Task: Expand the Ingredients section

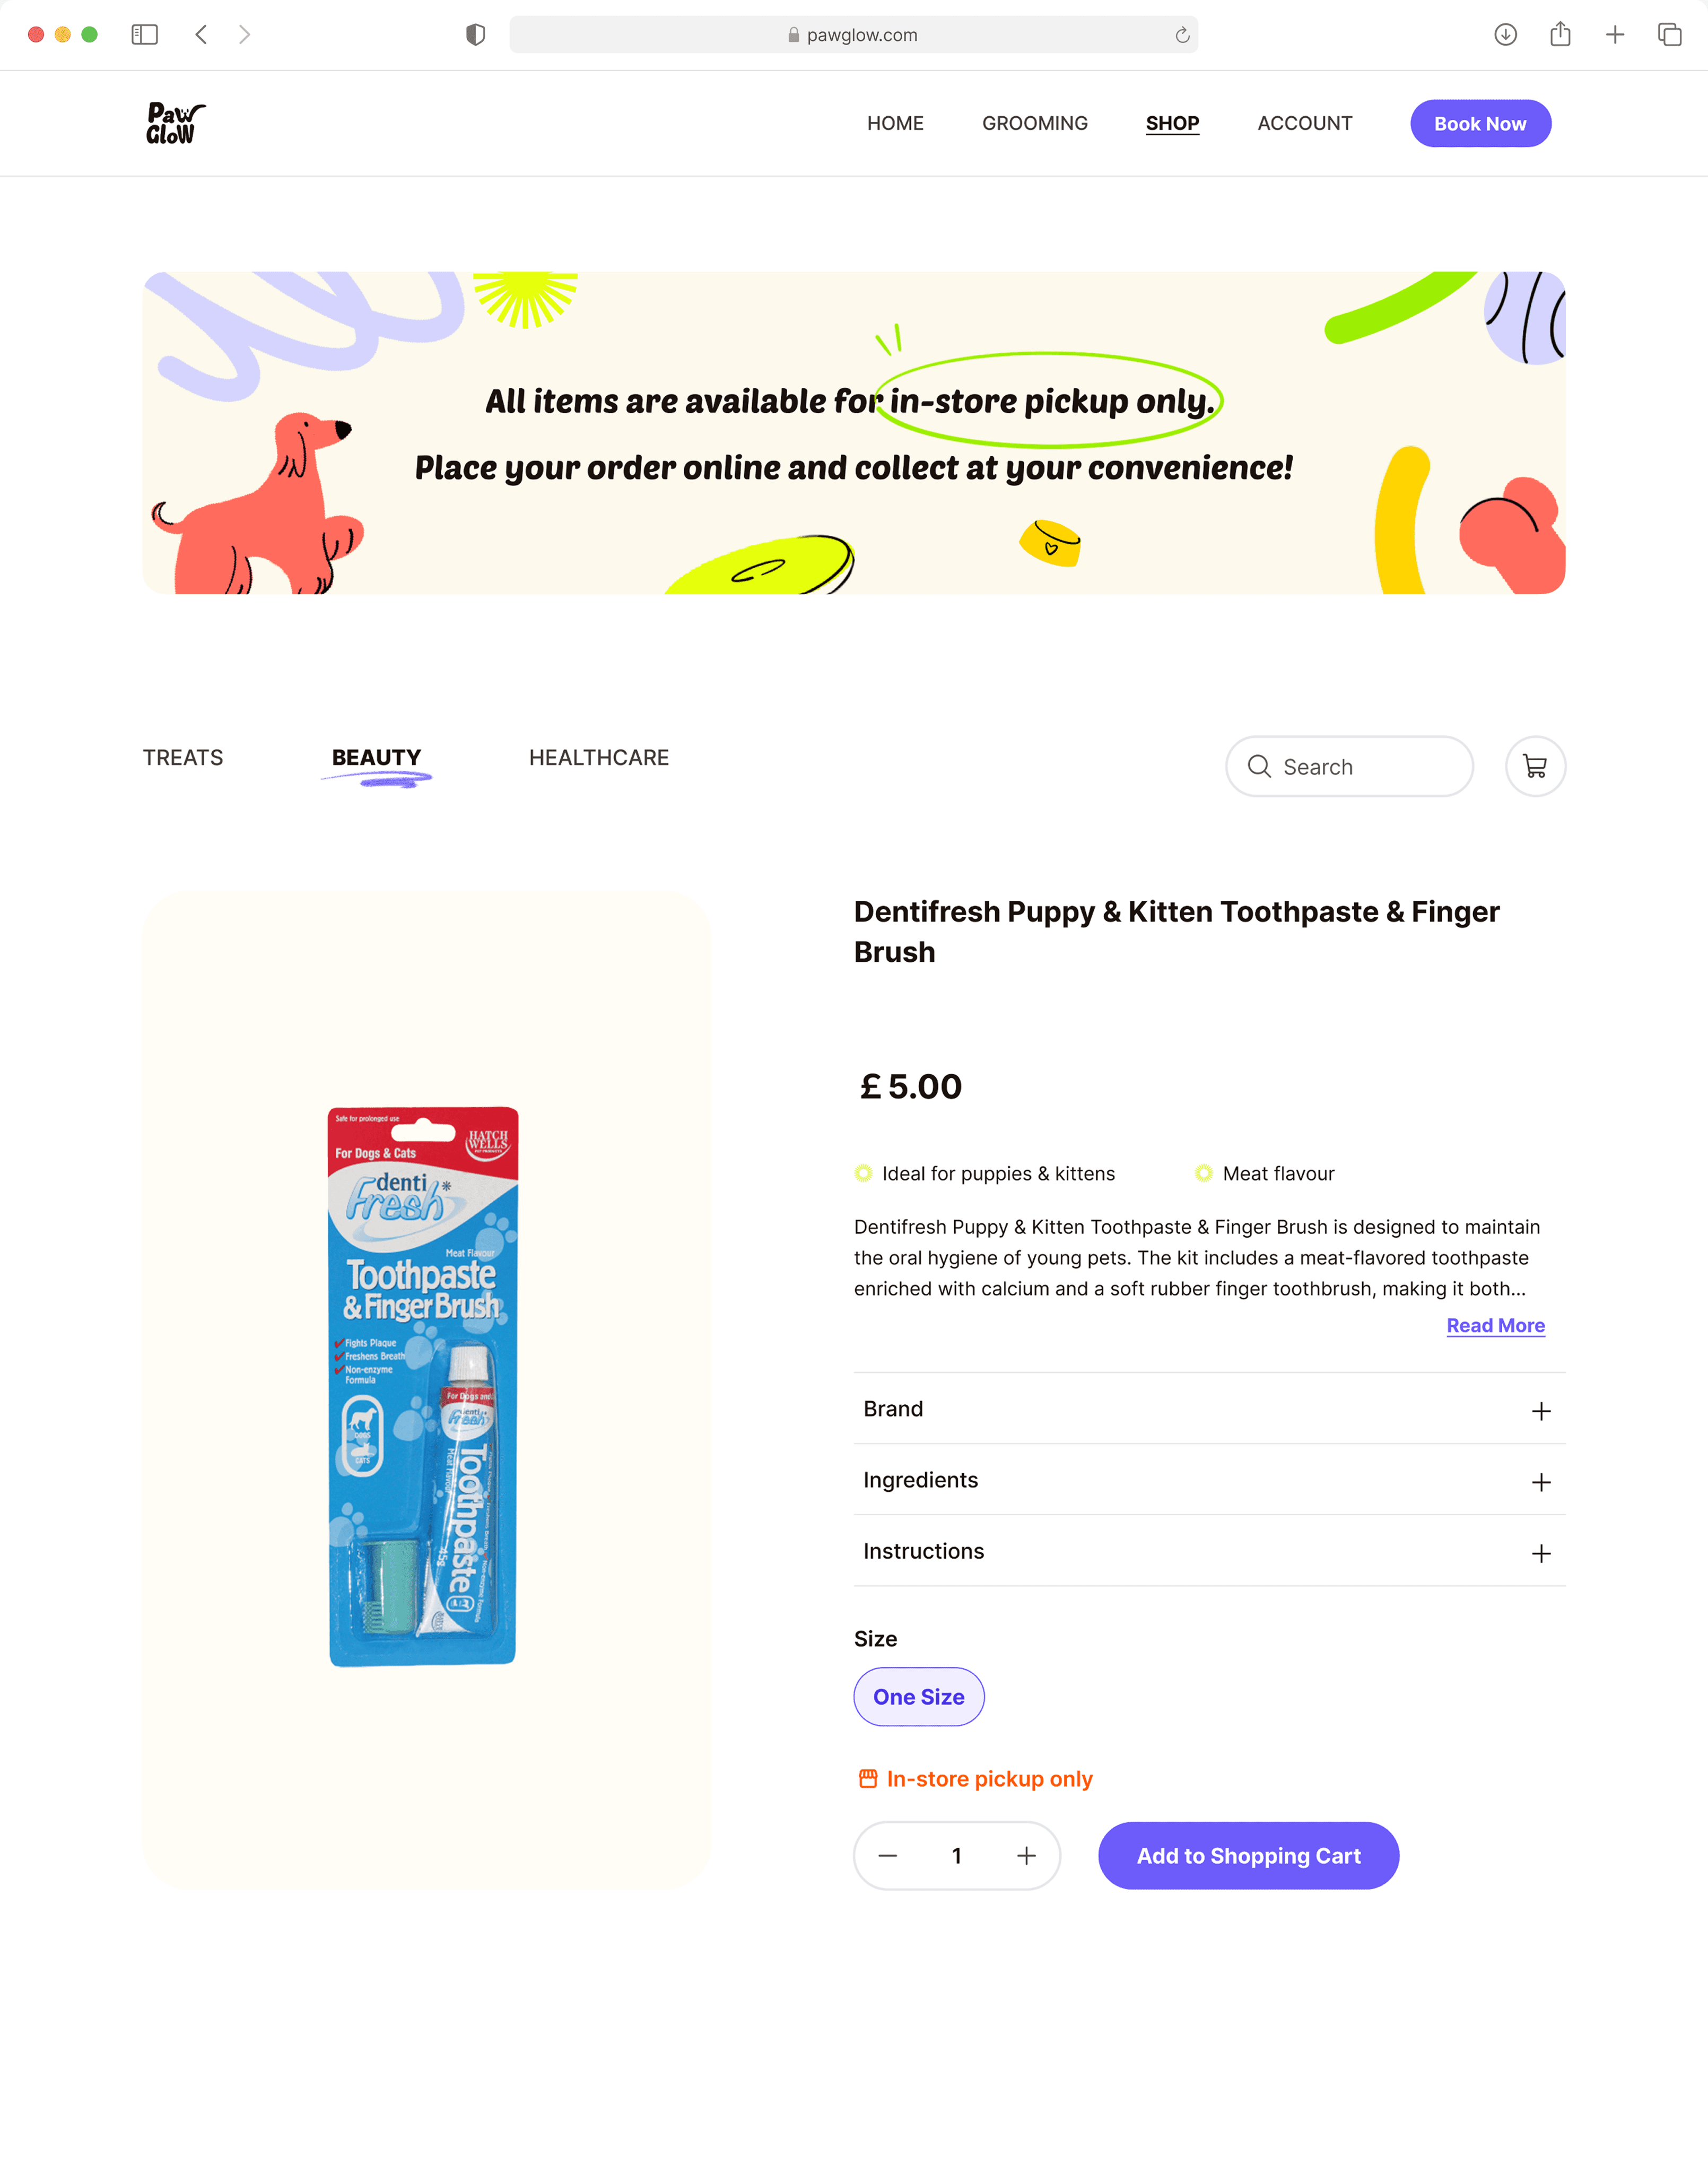Action: (x=1209, y=1480)
